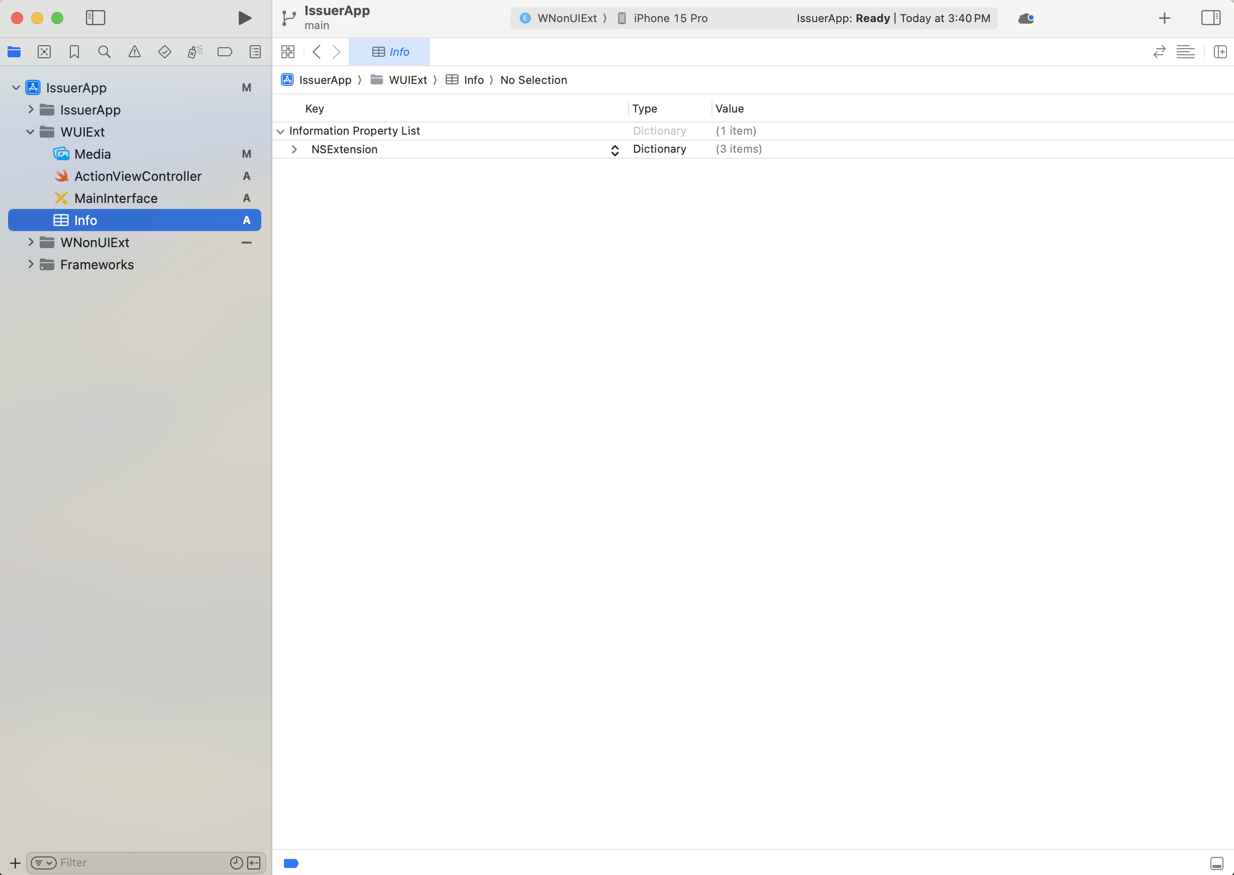
Task: Go back in editor history
Action: pyautogui.click(x=317, y=52)
